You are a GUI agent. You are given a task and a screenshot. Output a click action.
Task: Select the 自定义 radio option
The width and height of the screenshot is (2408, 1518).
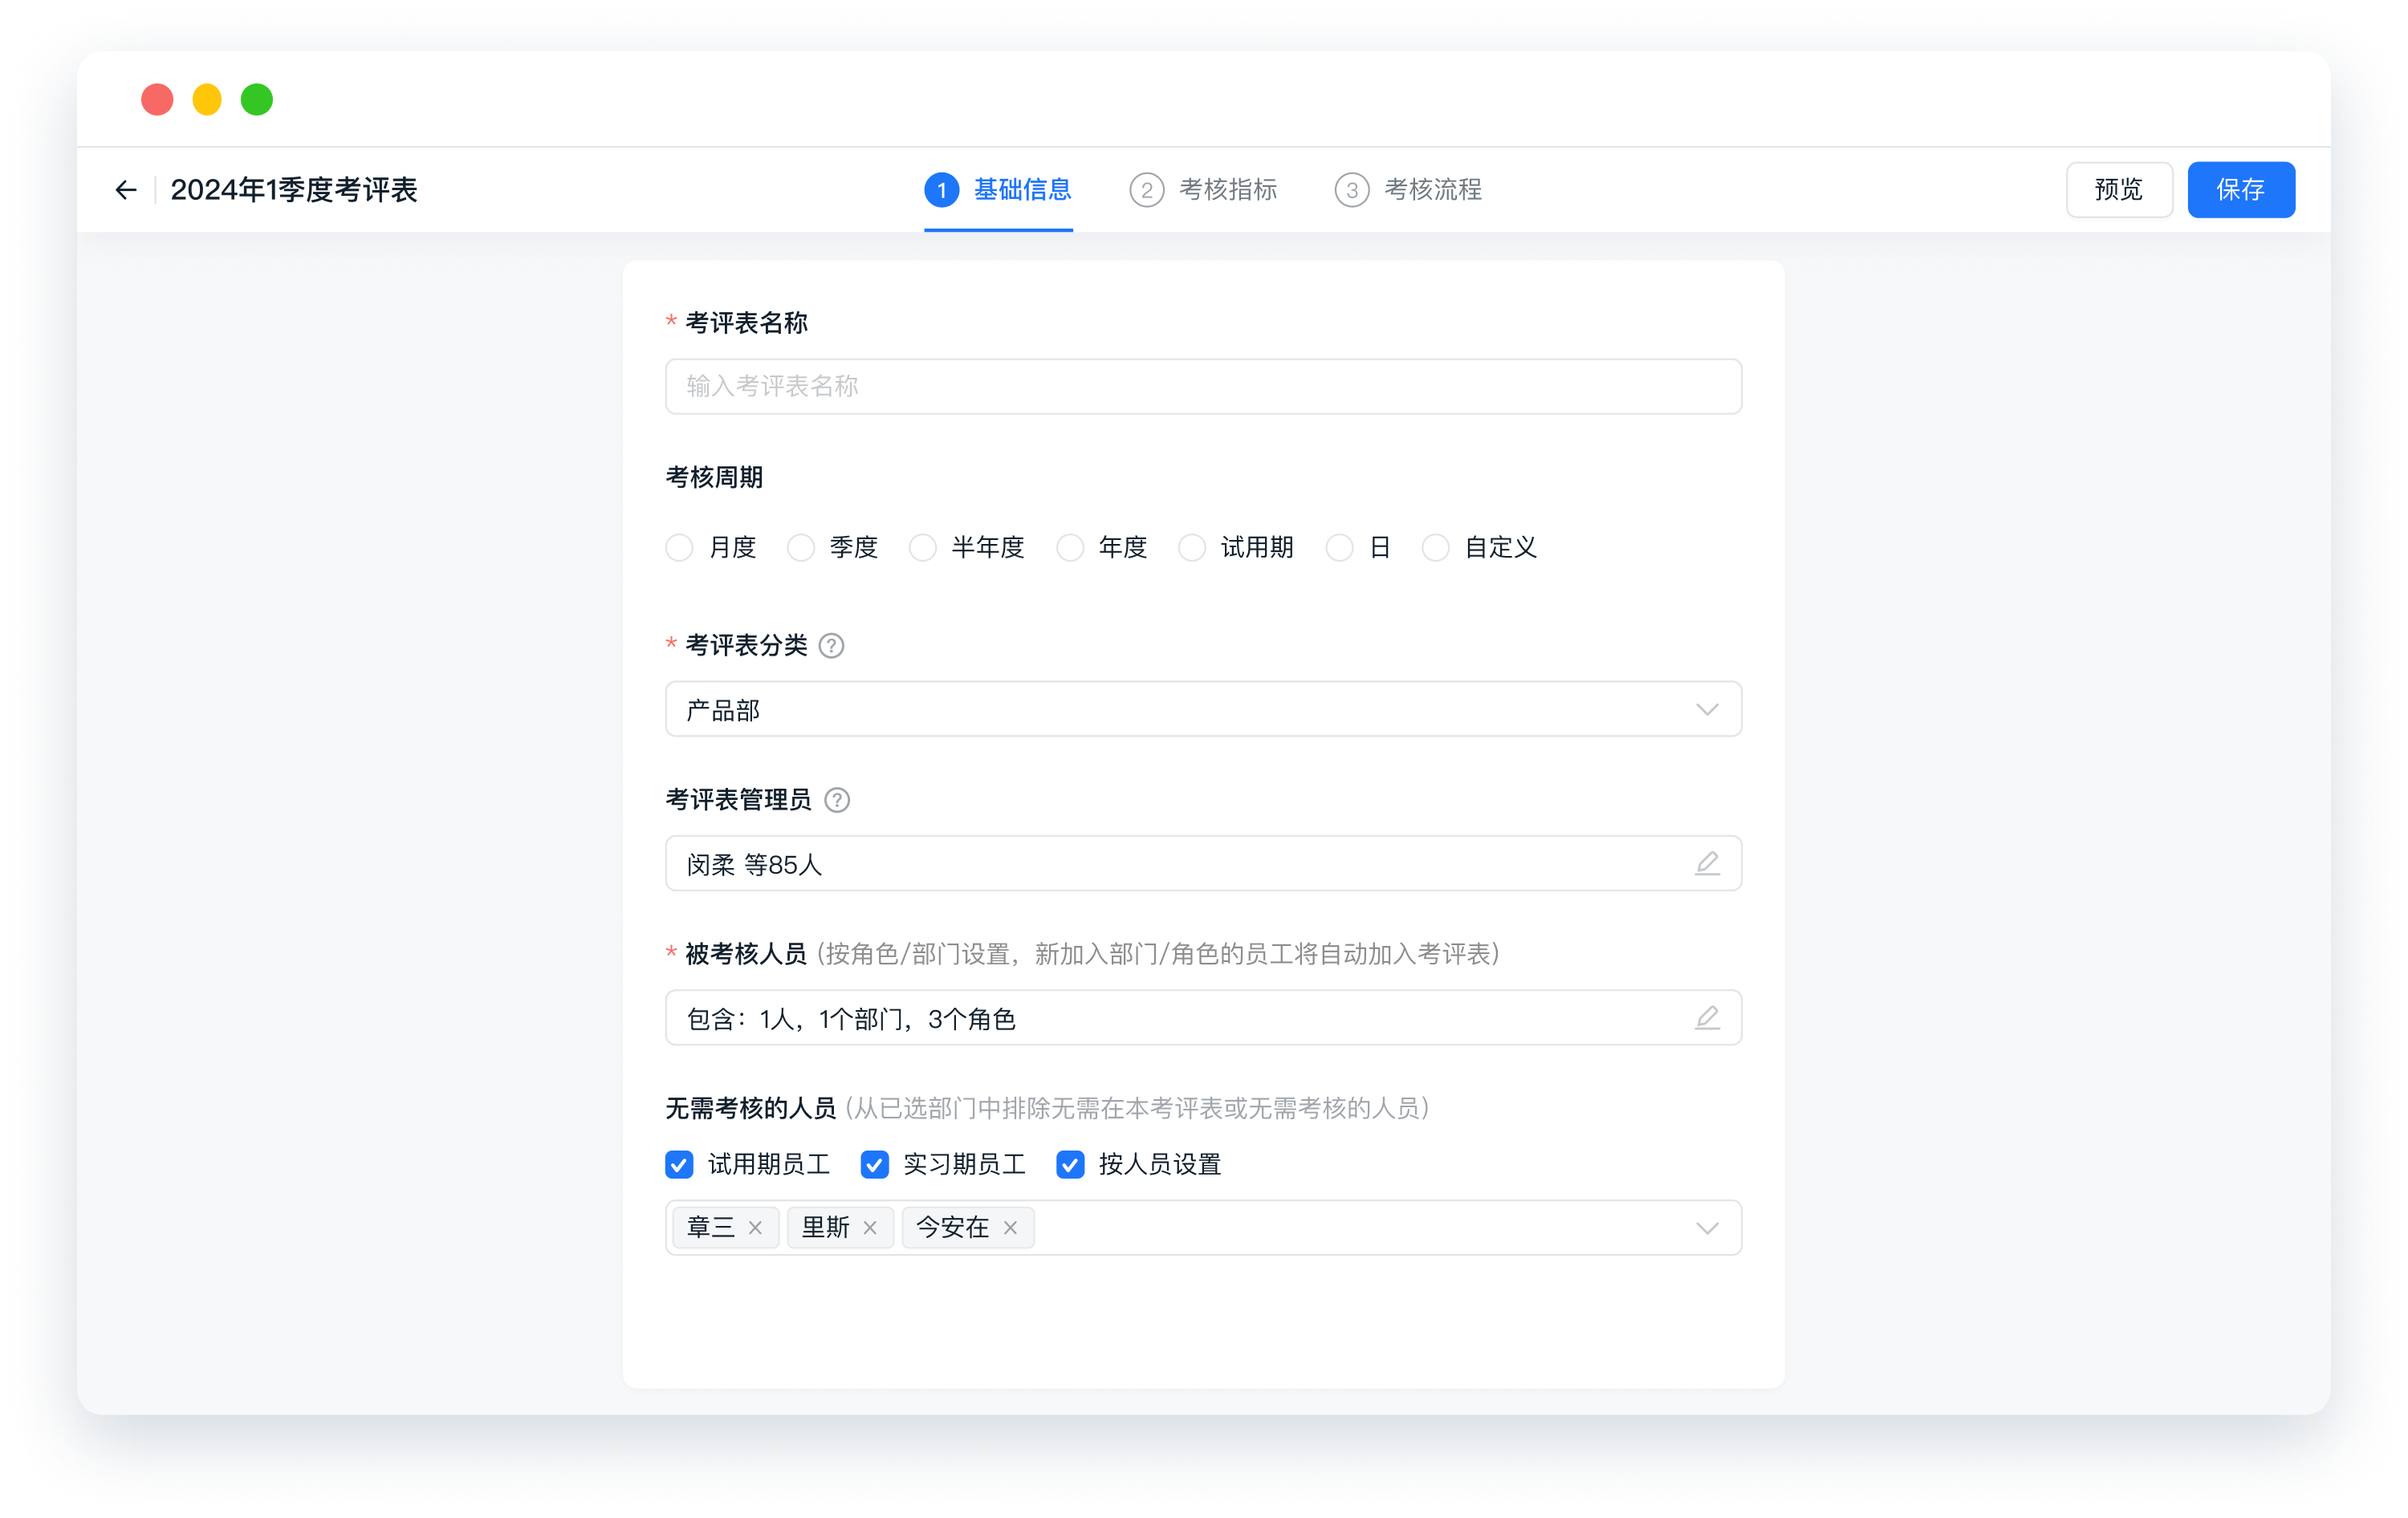(x=1436, y=548)
